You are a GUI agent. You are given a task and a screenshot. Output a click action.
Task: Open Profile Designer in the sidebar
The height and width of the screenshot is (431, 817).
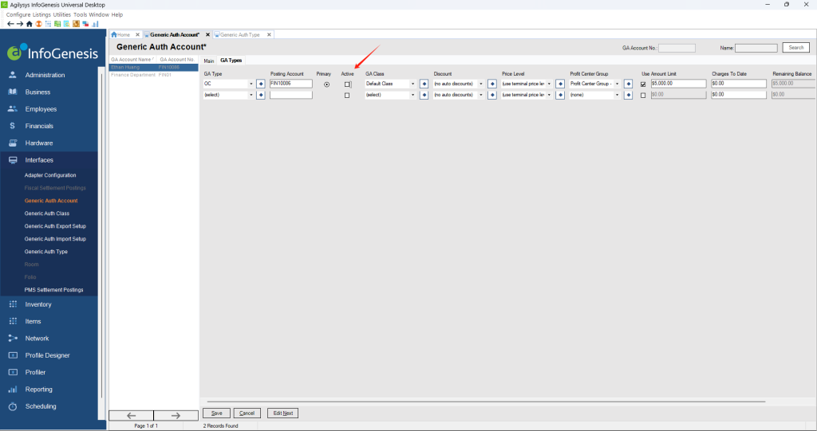pyautogui.click(x=47, y=355)
